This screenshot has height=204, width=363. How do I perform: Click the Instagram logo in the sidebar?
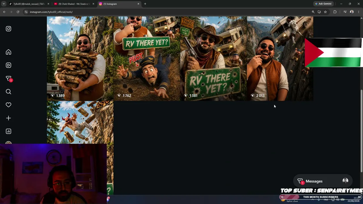click(x=9, y=29)
